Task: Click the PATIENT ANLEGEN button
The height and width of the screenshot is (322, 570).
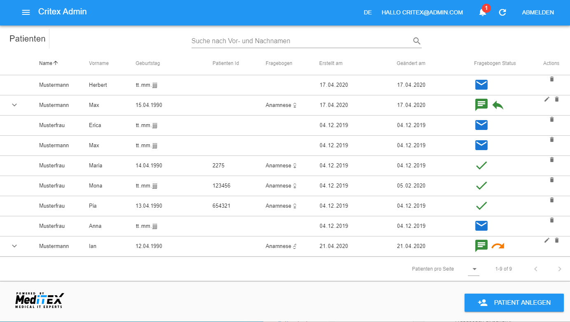Action: click(514, 303)
